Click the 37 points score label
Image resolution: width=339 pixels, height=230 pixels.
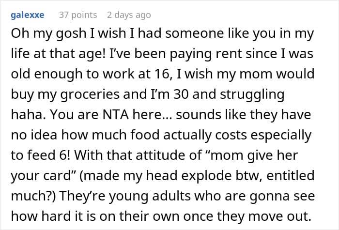[x=77, y=15]
